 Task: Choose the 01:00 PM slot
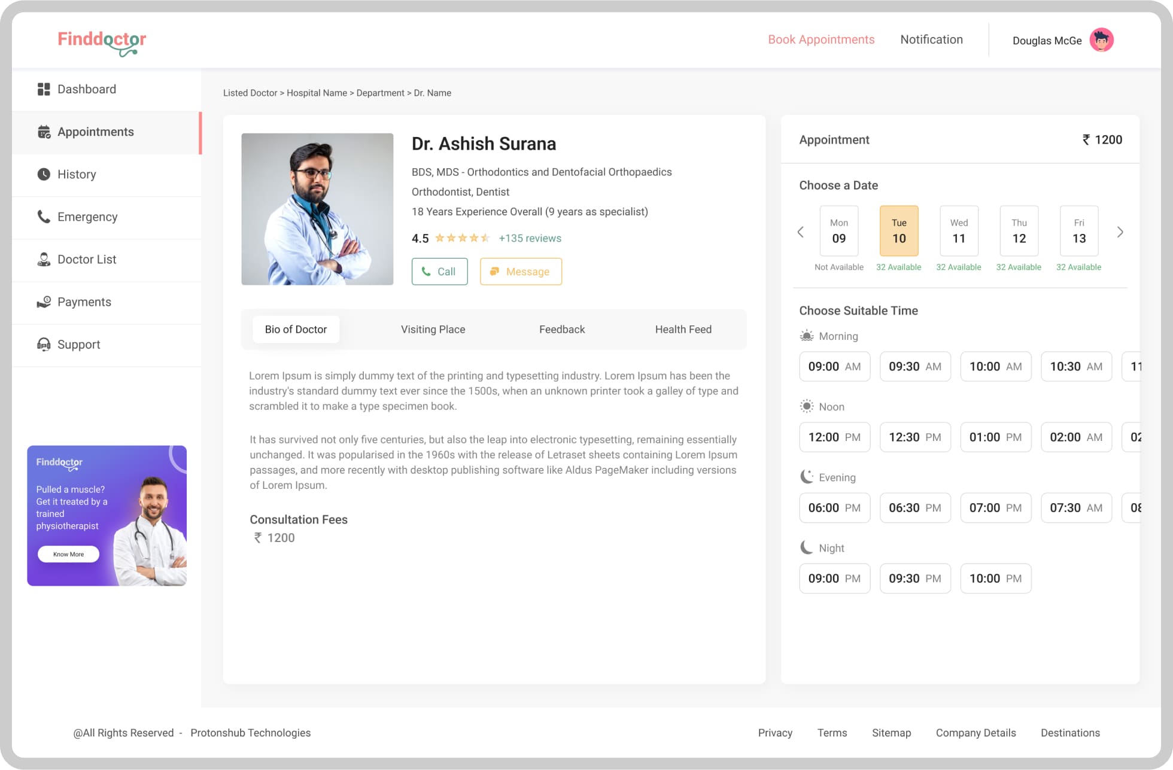(x=996, y=437)
